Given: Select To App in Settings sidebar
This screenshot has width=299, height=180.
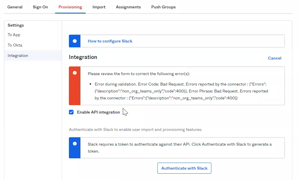Looking at the screenshot, I should 14,35.
